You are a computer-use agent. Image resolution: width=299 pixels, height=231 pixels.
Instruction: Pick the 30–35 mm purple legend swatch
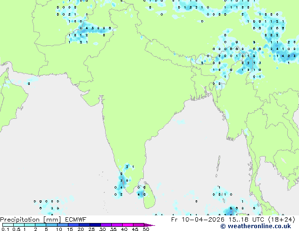click(x=106, y=225)
